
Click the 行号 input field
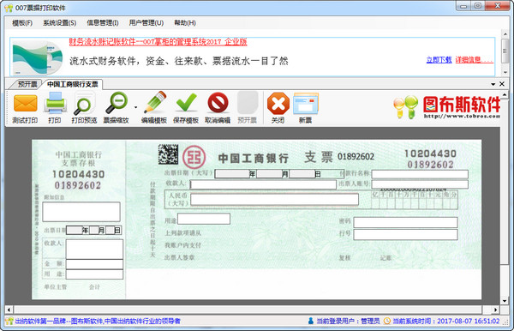(x=405, y=235)
